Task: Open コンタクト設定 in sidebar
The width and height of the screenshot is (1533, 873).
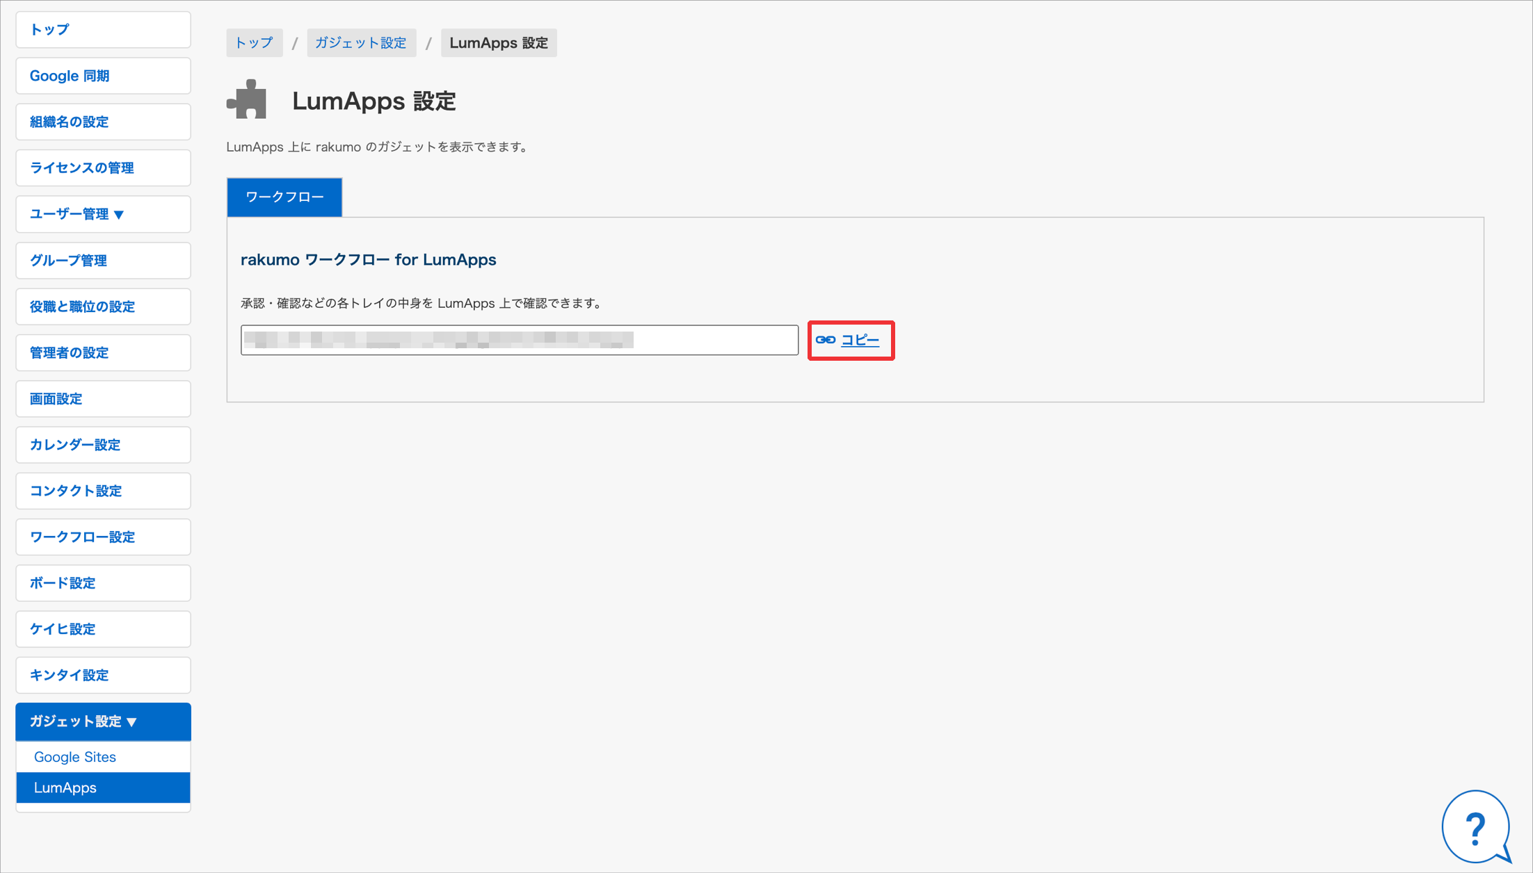Action: [x=103, y=491]
